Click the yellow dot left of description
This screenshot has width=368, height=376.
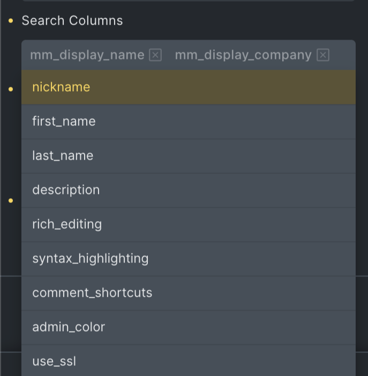[x=11, y=201]
